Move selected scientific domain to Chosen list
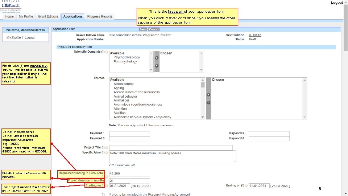Screen dimensions: 348x196 pos(157,58)
